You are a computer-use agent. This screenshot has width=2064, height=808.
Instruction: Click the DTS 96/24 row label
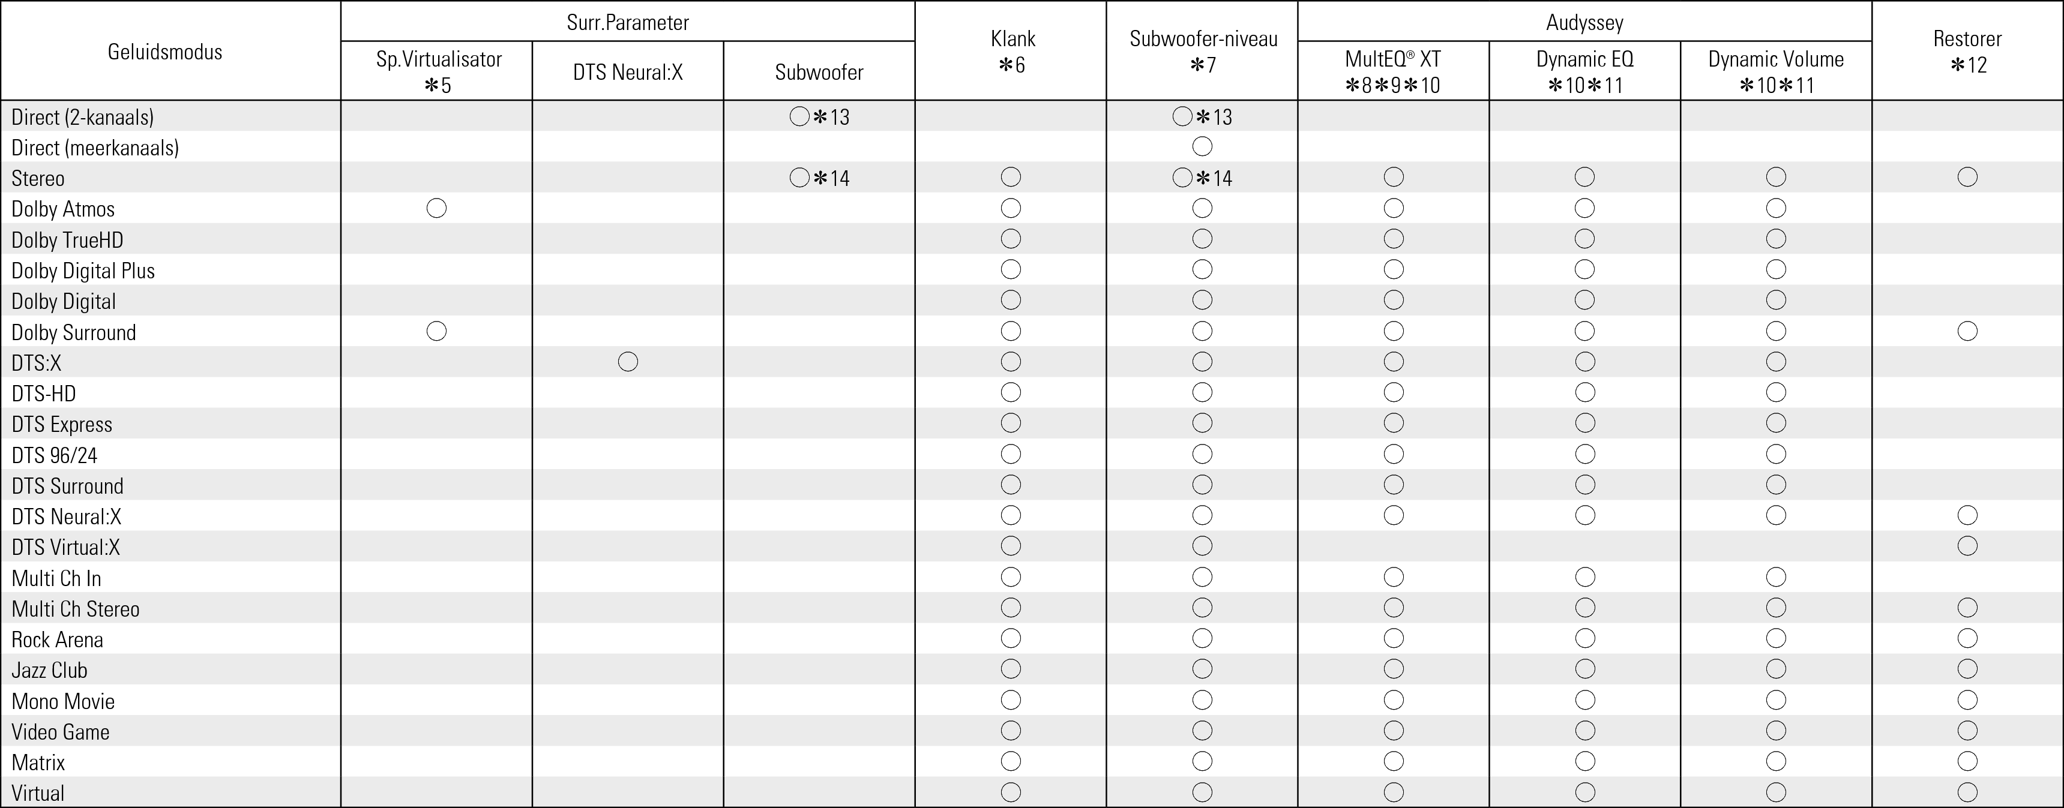[55, 455]
